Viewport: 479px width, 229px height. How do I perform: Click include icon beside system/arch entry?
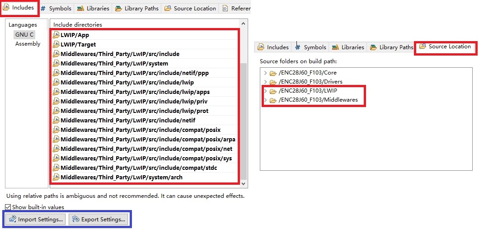coord(56,177)
